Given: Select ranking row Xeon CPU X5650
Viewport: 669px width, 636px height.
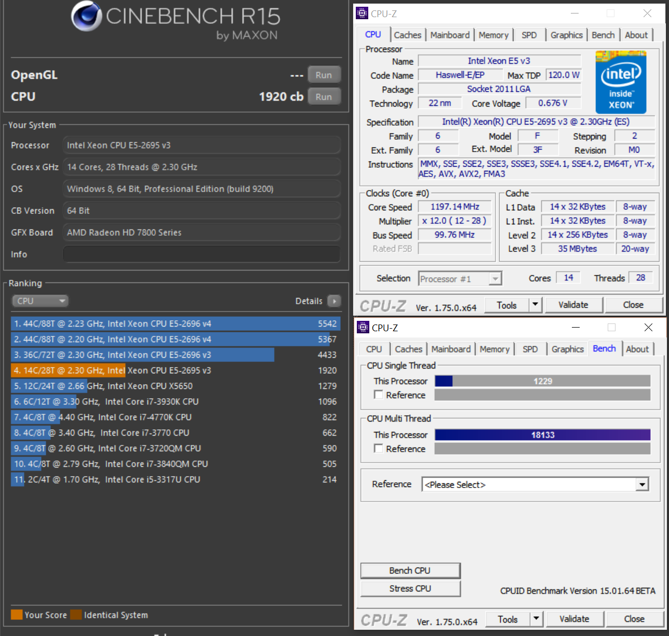Looking at the screenshot, I should coord(176,386).
